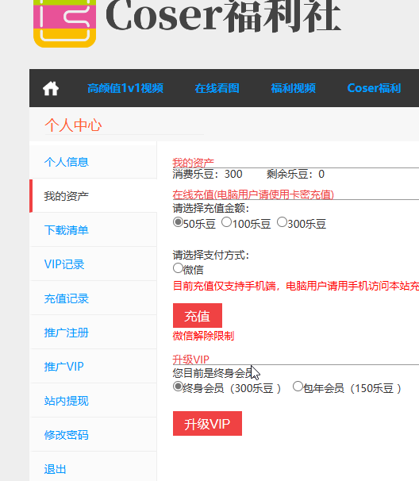Image resolution: width=419 pixels, height=481 pixels.
Task: Click the 请选择充值金额 label
Action: [x=211, y=208]
